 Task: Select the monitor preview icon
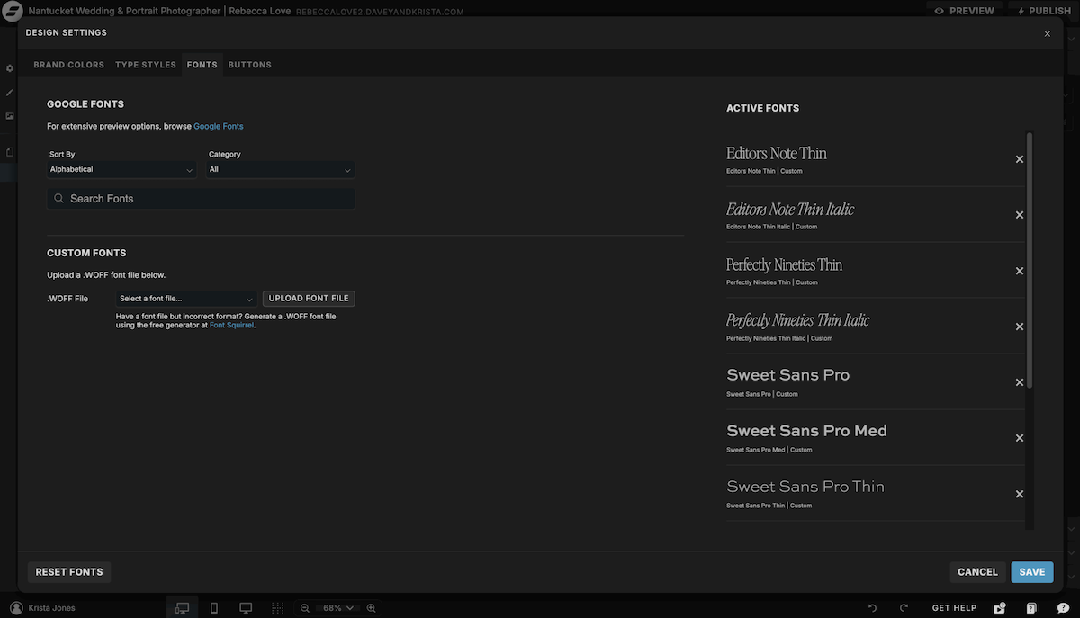(246, 608)
